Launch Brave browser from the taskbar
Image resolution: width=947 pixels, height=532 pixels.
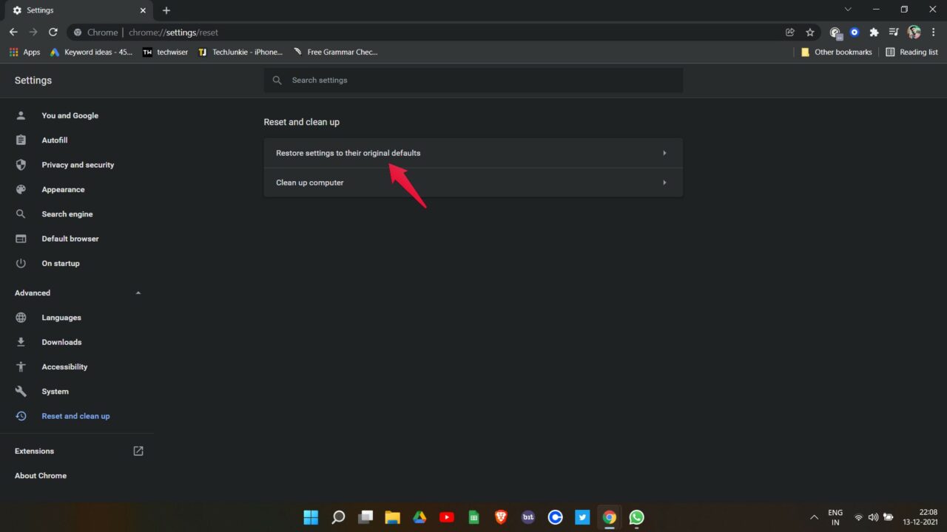[501, 517]
